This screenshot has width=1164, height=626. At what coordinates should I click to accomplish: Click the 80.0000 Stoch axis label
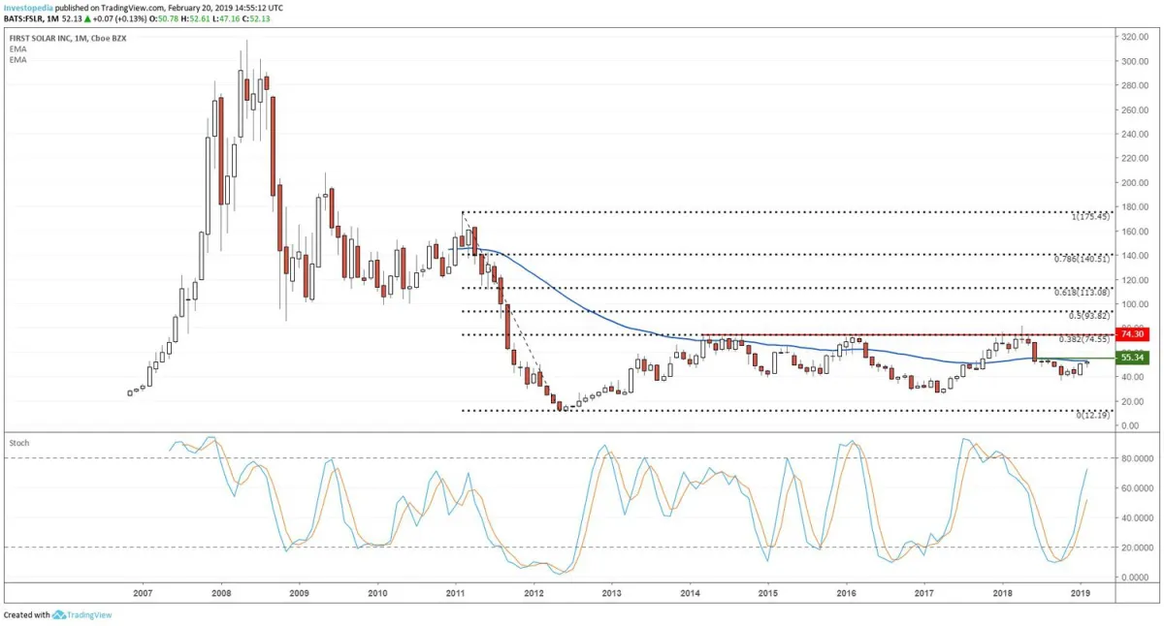pos(1136,458)
